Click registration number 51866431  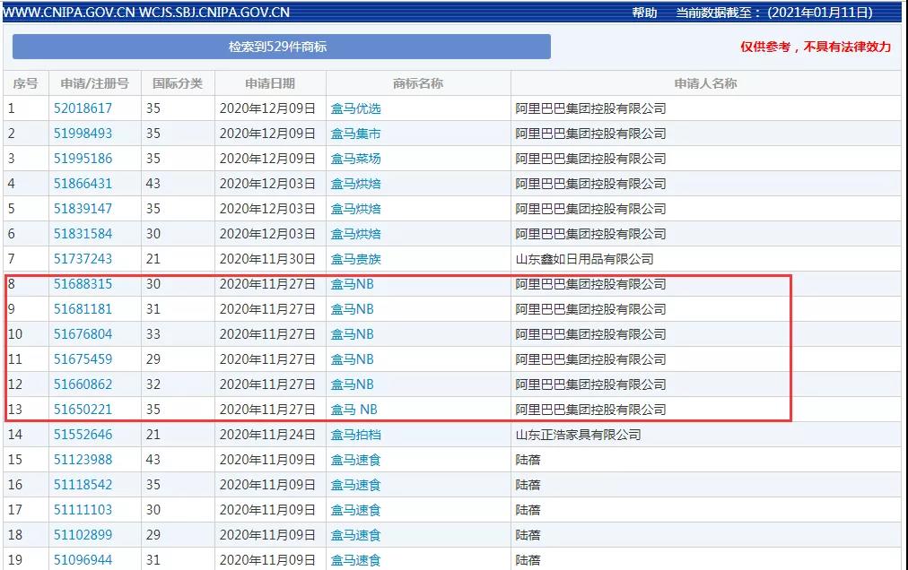click(83, 184)
